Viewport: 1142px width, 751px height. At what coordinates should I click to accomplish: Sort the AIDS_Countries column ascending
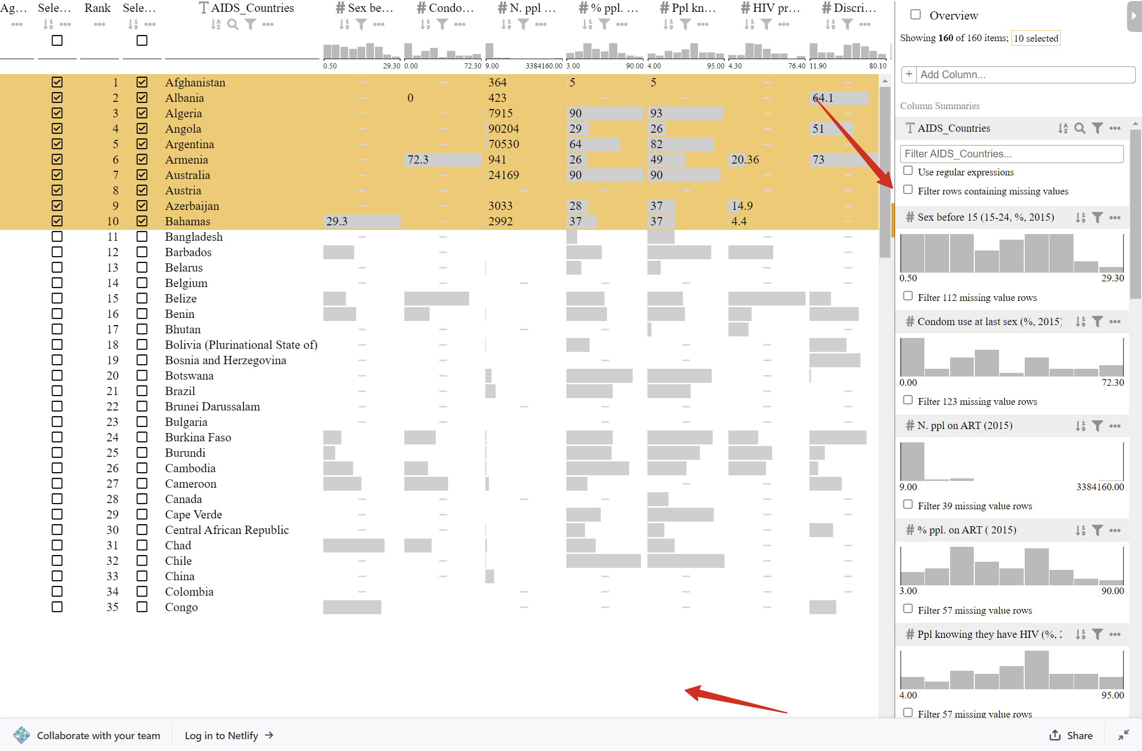pyautogui.click(x=216, y=24)
